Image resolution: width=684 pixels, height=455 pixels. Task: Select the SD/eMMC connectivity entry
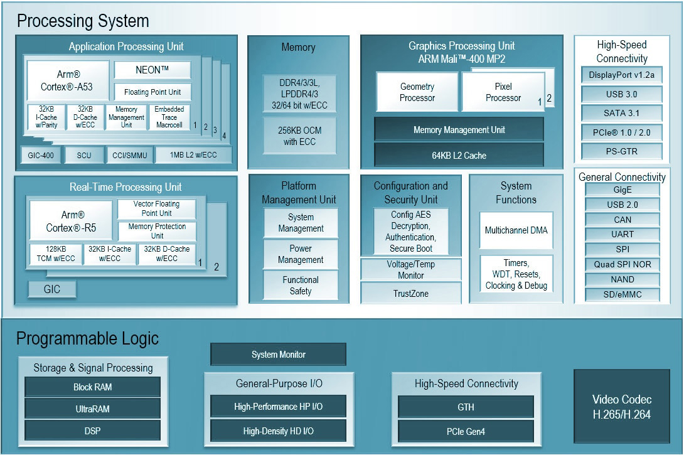[x=622, y=294]
